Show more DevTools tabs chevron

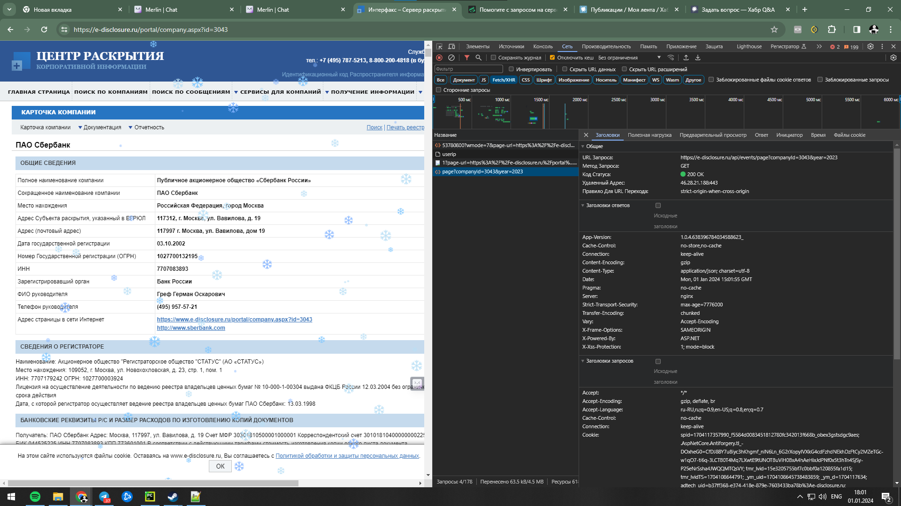[x=819, y=46]
